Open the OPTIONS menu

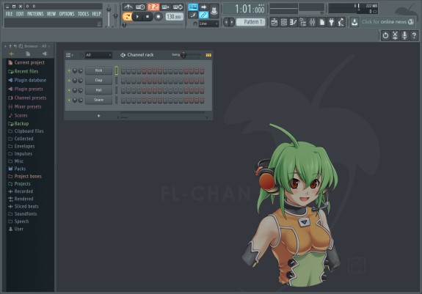pos(67,14)
